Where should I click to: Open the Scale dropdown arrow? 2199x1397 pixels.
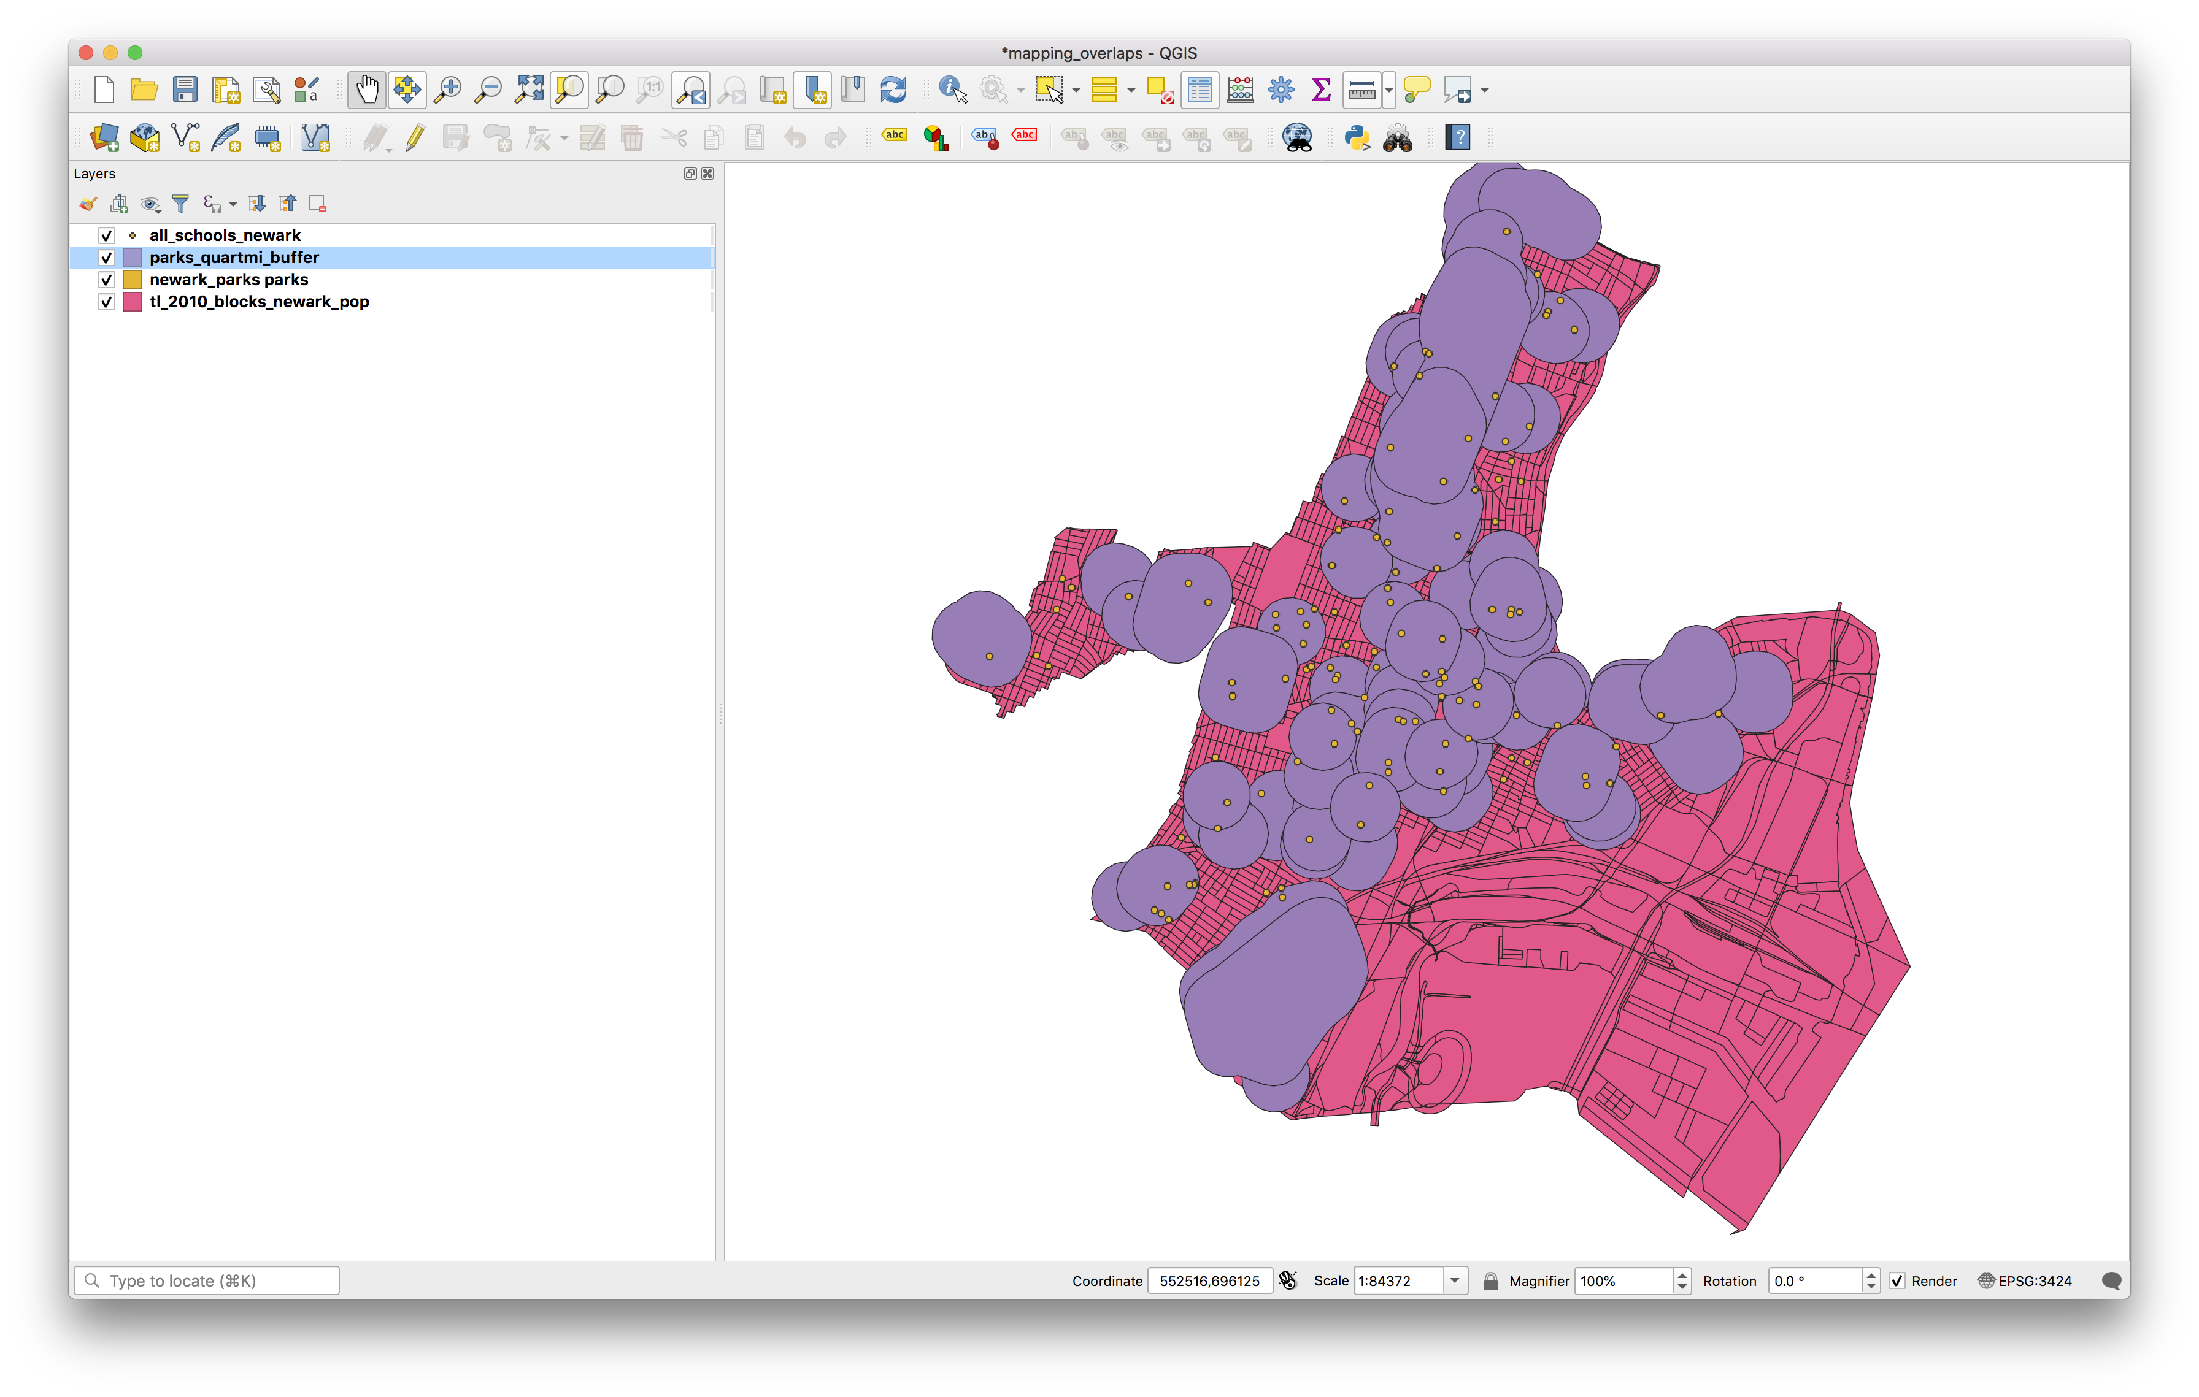(x=1455, y=1281)
